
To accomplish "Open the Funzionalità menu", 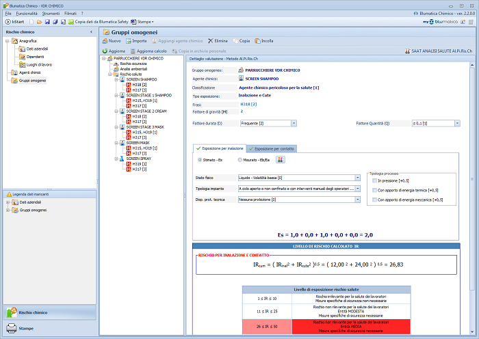I will click(x=27, y=13).
